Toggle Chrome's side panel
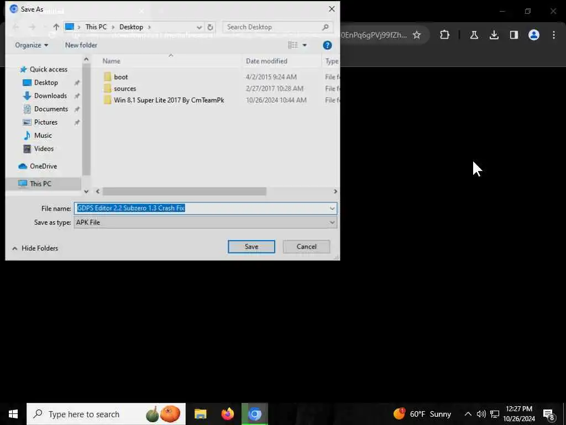The width and height of the screenshot is (566, 425). point(513,35)
